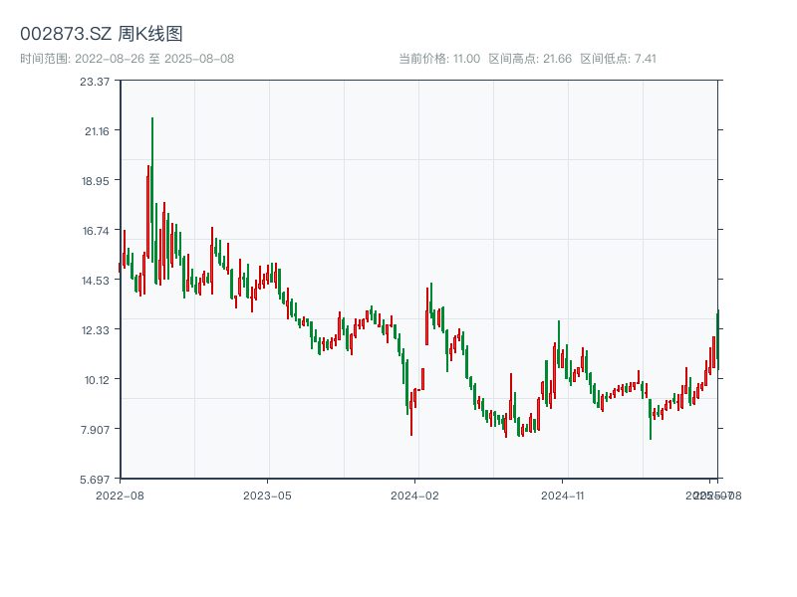This screenshot has width=797, height=597.
Task: Click the 2022-08 x-axis date label
Action: [x=120, y=495]
